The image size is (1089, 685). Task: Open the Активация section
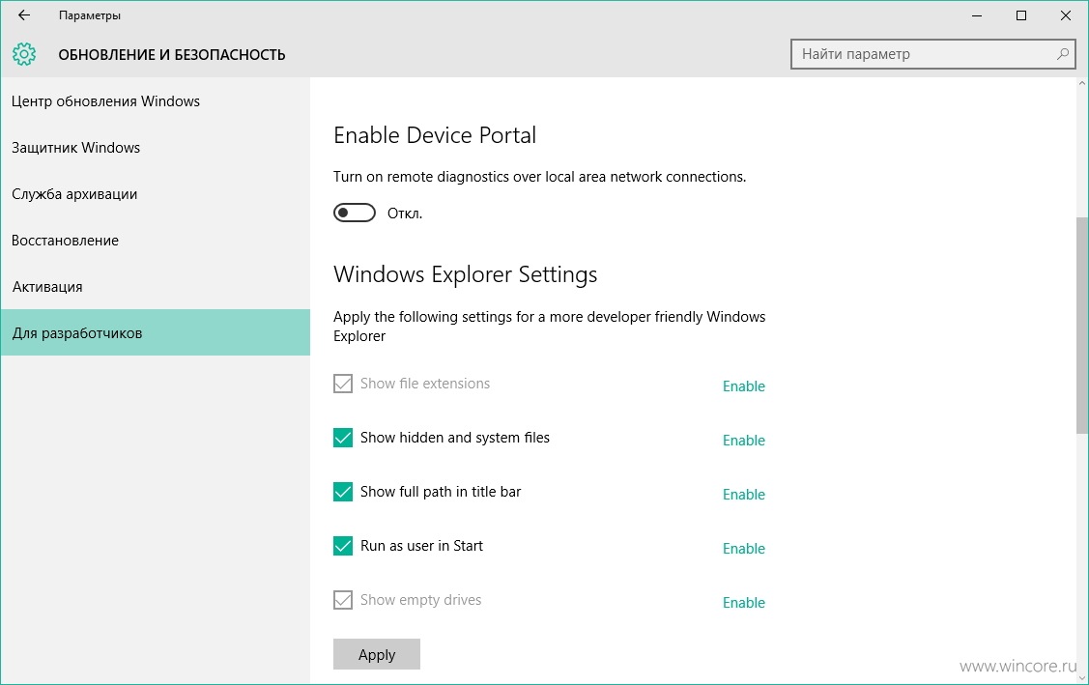click(155, 287)
